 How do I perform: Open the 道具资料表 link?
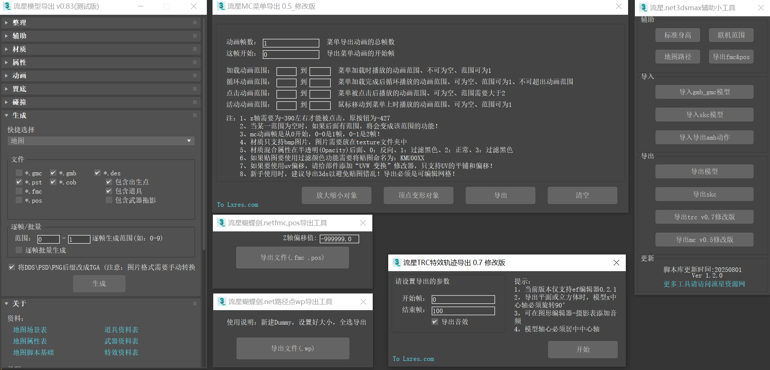(x=121, y=330)
